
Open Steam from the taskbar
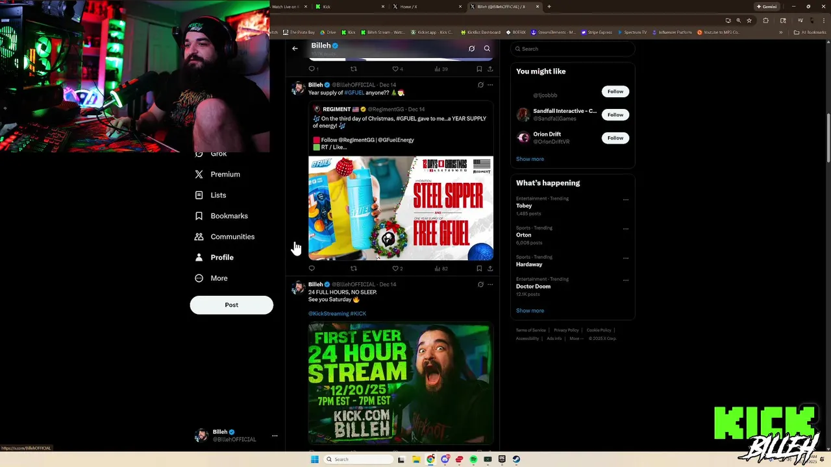tap(516, 459)
